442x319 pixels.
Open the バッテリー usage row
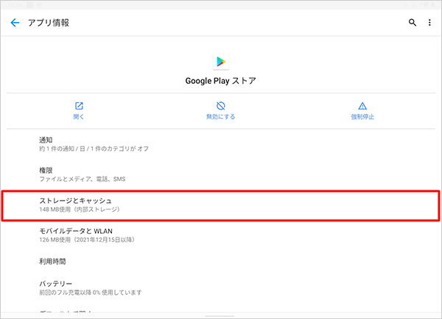[221, 287]
